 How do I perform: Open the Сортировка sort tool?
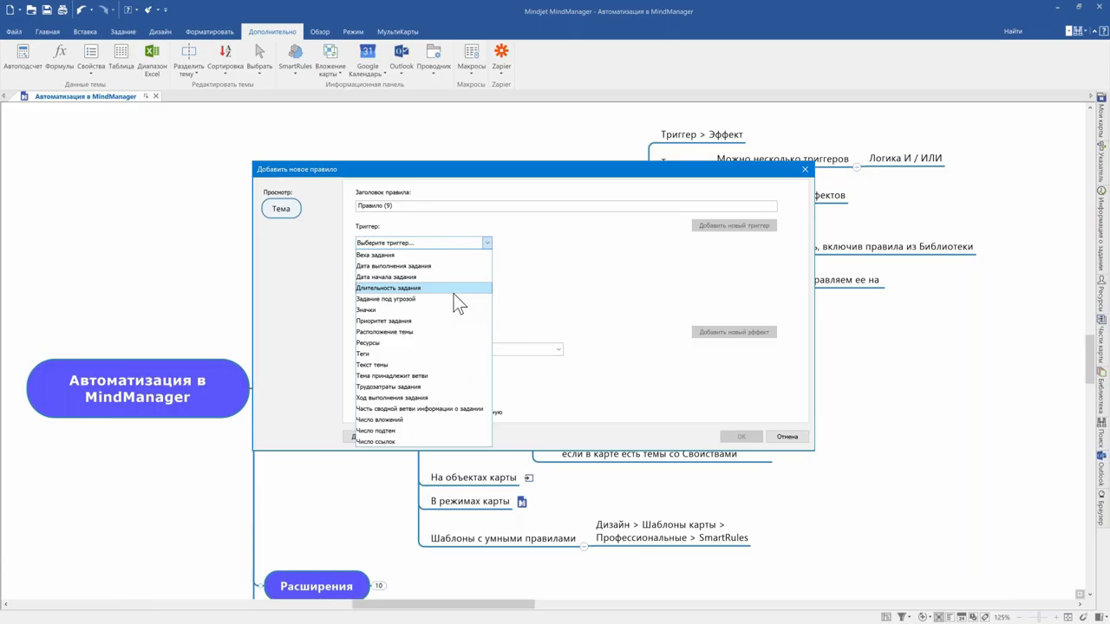tap(225, 52)
